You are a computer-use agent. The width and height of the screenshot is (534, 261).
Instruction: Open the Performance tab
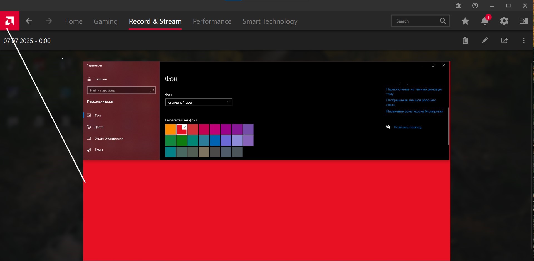(x=212, y=21)
